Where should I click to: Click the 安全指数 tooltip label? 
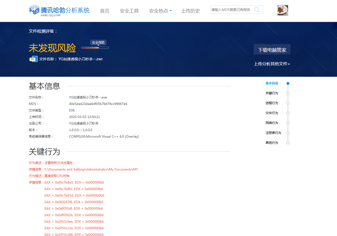(98, 43)
